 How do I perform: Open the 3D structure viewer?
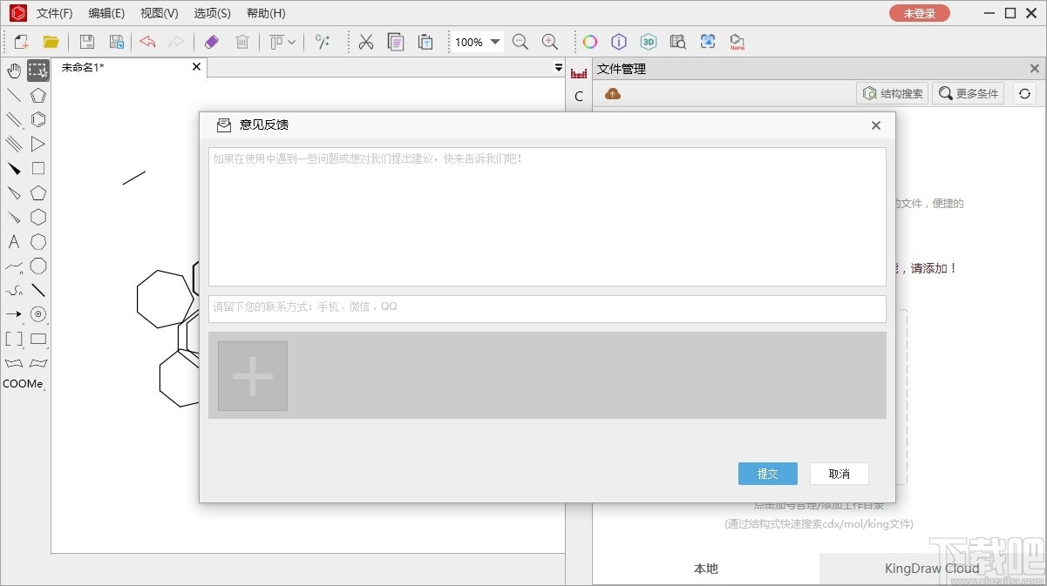pos(648,41)
